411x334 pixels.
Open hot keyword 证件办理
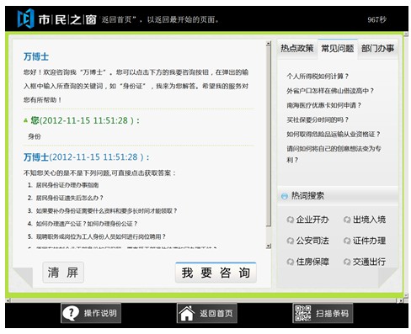pyautogui.click(x=369, y=241)
